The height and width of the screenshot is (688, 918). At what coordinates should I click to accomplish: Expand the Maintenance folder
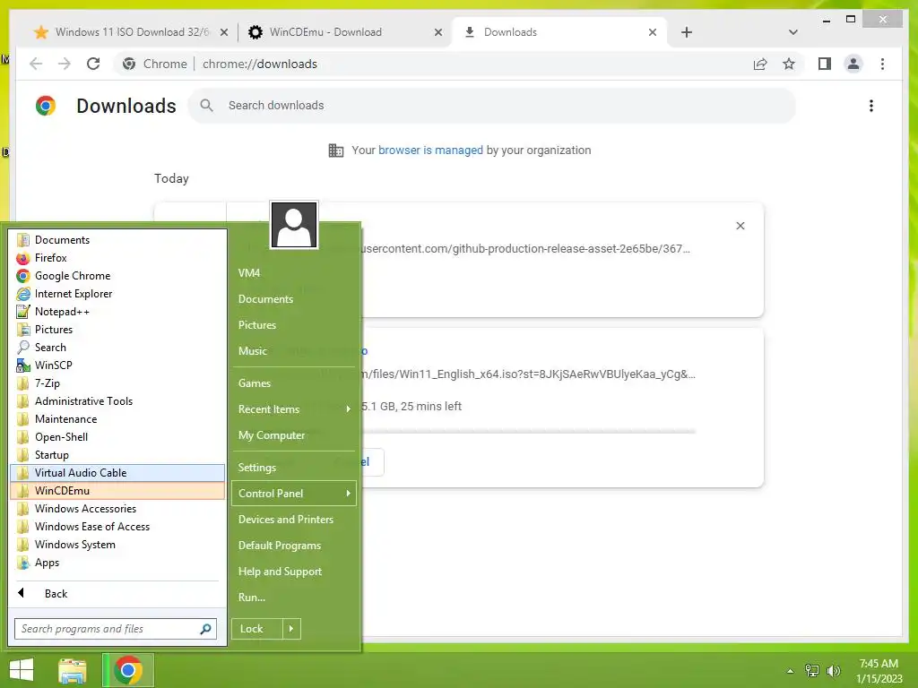117,419
